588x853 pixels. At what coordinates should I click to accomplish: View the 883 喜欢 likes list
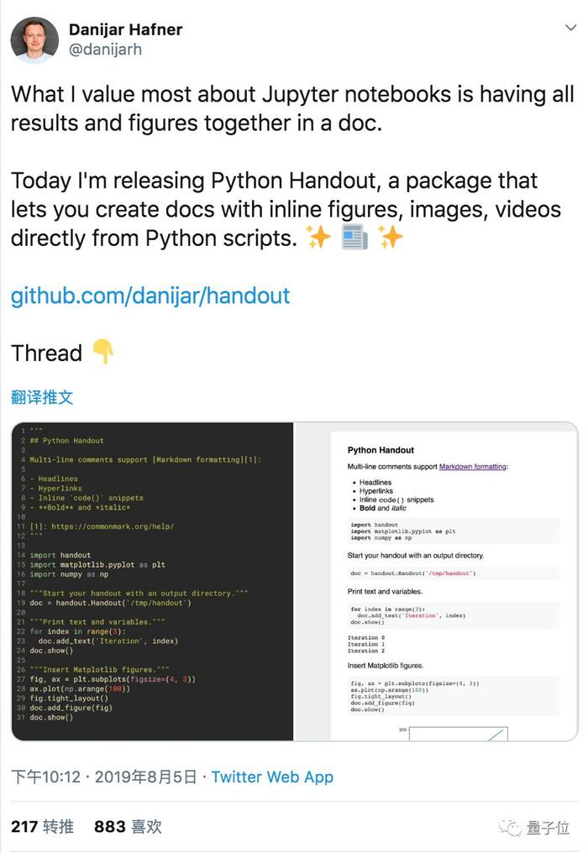[128, 827]
